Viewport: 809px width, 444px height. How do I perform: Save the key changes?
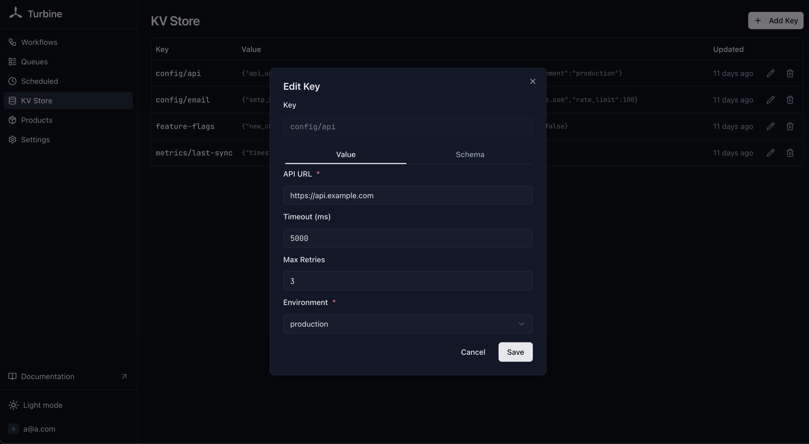pyautogui.click(x=515, y=352)
